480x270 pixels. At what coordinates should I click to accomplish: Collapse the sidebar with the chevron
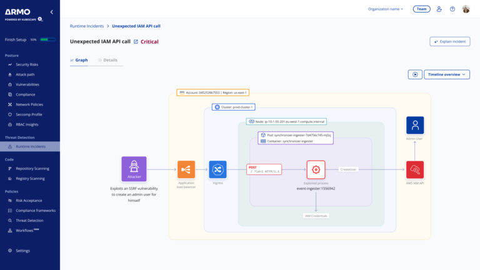[52, 12]
